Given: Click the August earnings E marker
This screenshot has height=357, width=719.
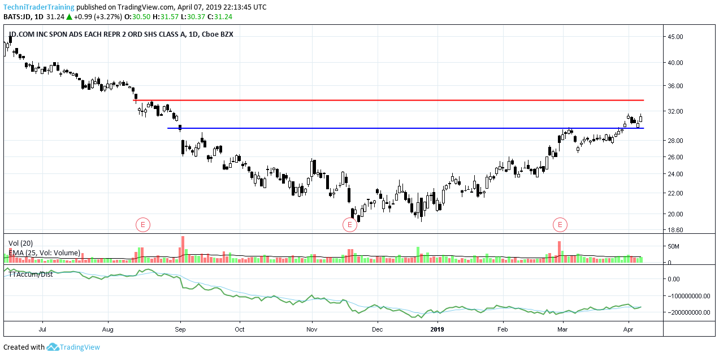Looking at the screenshot, I should [143, 225].
